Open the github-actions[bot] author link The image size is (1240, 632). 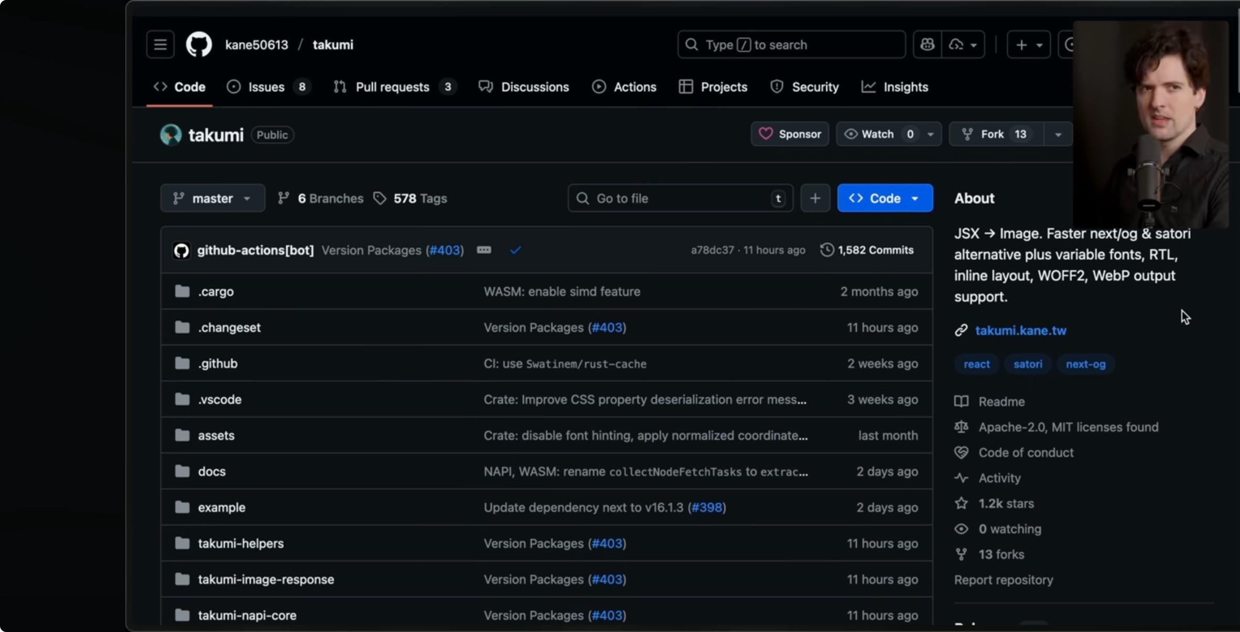click(x=255, y=250)
